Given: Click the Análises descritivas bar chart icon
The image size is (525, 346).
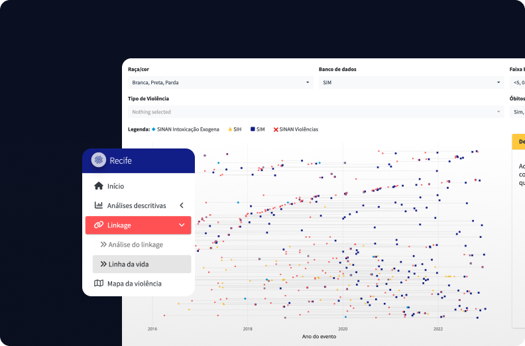Looking at the screenshot, I should (99, 205).
